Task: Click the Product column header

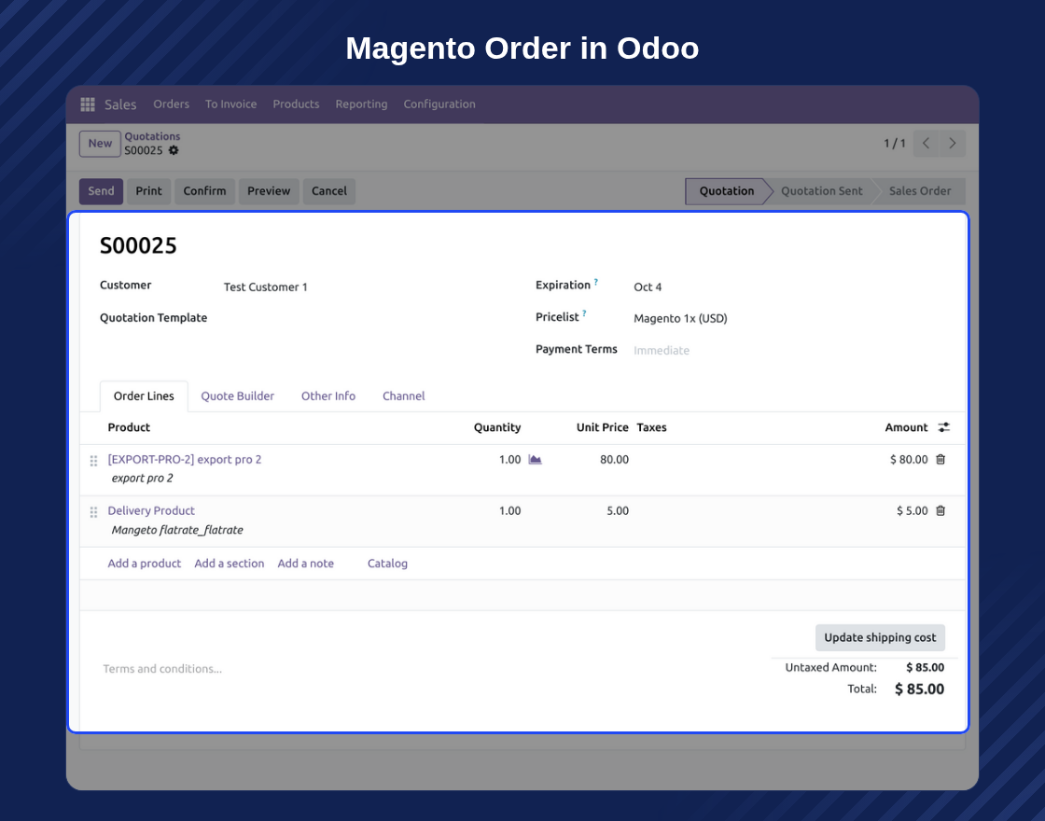Action: 129,427
